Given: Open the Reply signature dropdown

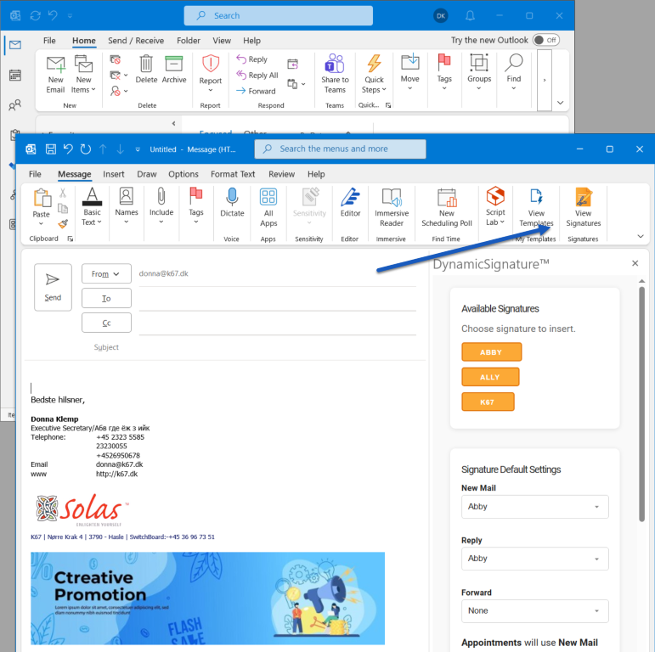Looking at the screenshot, I should pos(535,559).
